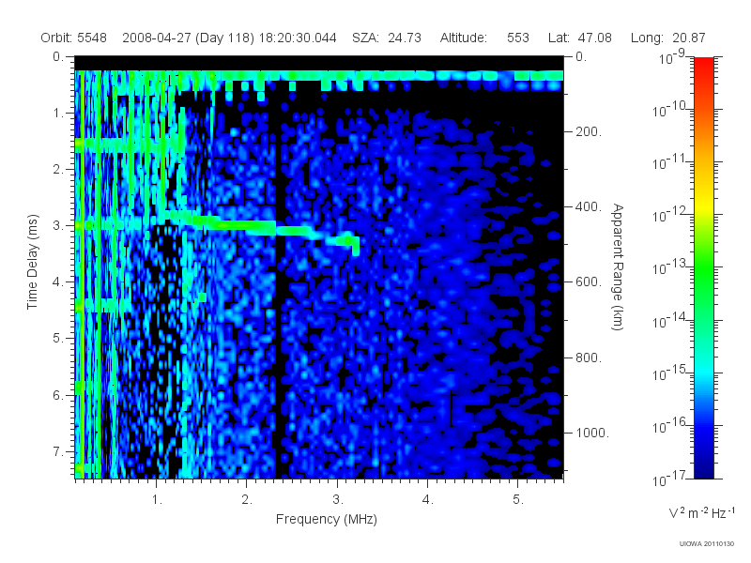
Task: Click the '800.' Apparent Range tick label
Action: click(589, 358)
